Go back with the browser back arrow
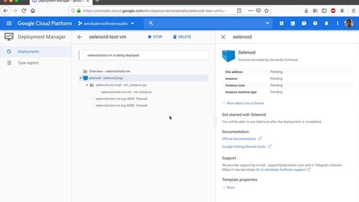 click(6, 11)
